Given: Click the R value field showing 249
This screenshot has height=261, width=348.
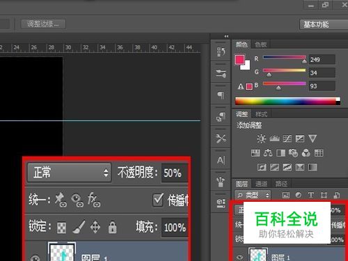Looking at the screenshot, I should (x=322, y=59).
